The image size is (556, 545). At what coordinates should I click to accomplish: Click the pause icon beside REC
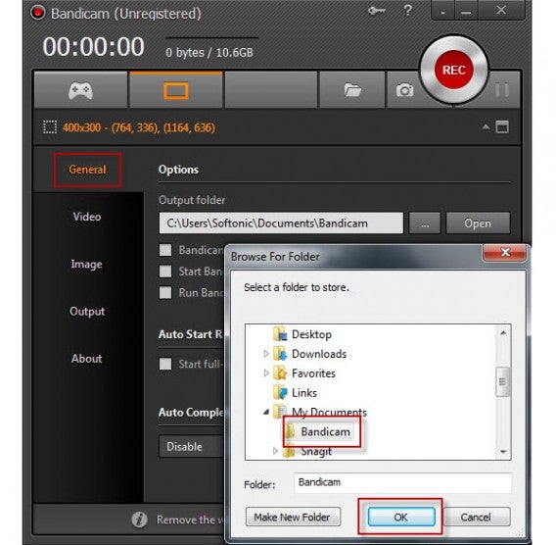point(502,90)
